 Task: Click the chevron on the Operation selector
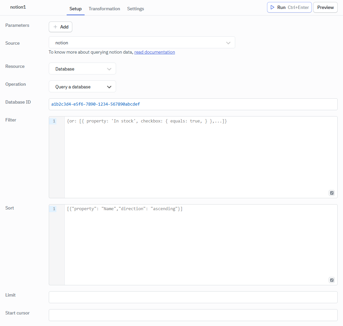(x=109, y=86)
